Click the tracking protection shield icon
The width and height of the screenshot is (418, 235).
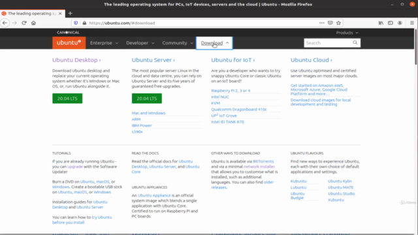click(x=76, y=23)
